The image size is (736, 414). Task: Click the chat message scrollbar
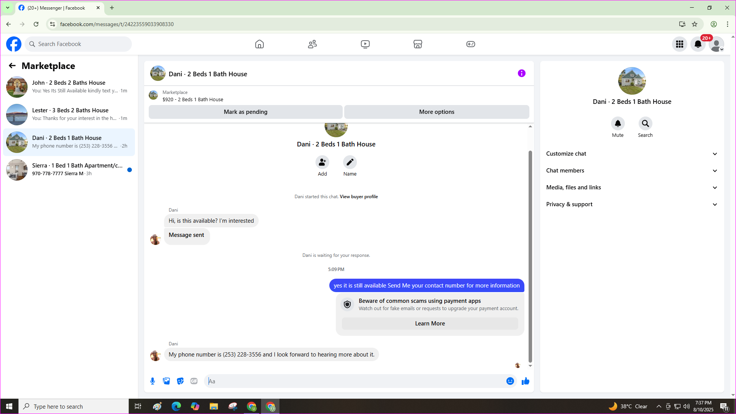pos(530,256)
